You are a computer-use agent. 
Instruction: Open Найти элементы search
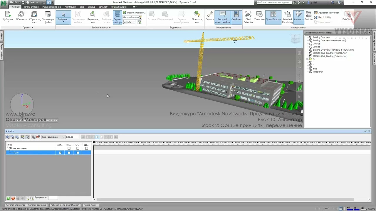pos(134,13)
